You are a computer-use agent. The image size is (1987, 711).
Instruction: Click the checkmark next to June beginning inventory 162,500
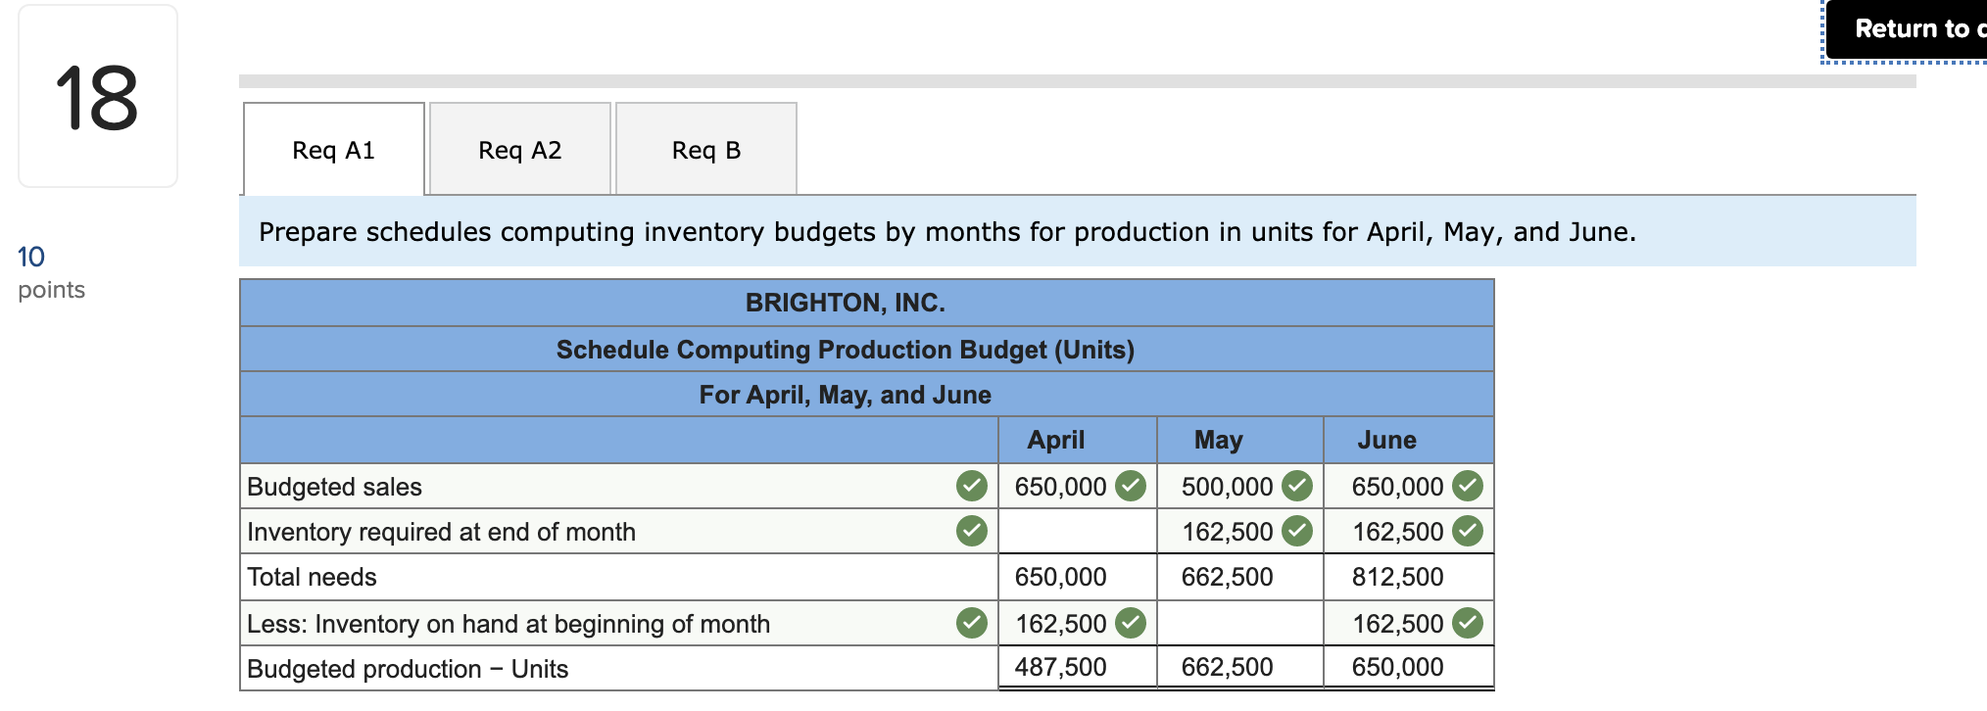coord(1468,623)
